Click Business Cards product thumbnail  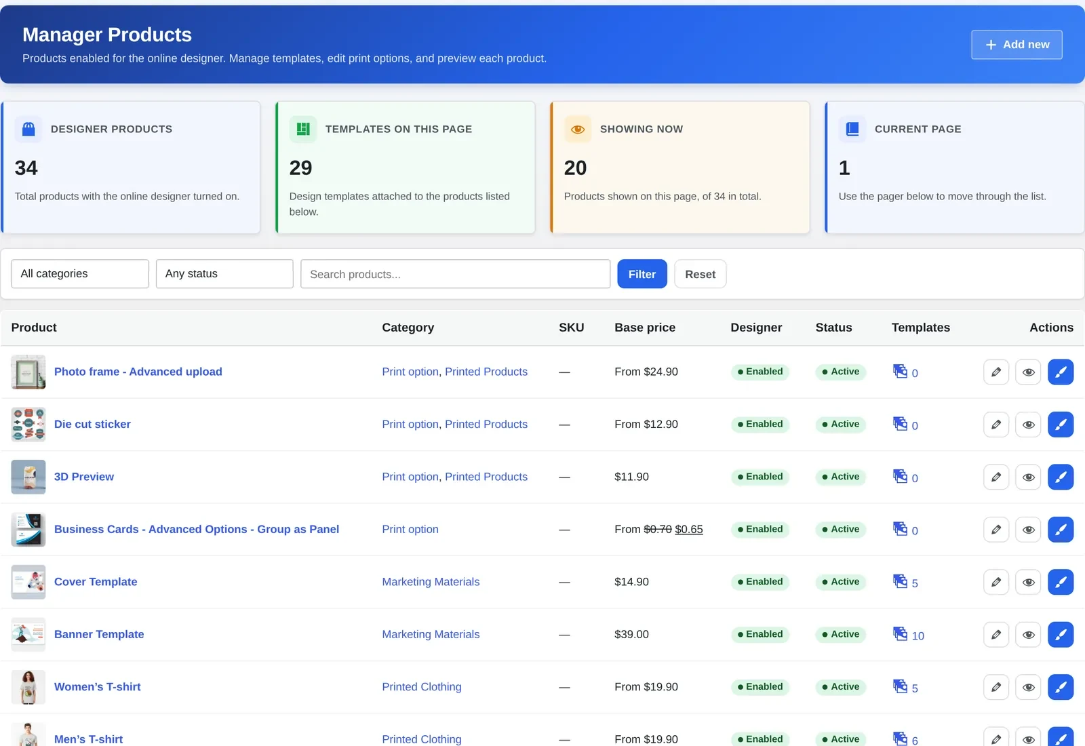pos(28,530)
